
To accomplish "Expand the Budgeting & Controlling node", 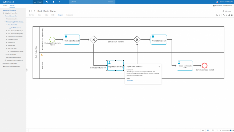I will pos(4,13).
